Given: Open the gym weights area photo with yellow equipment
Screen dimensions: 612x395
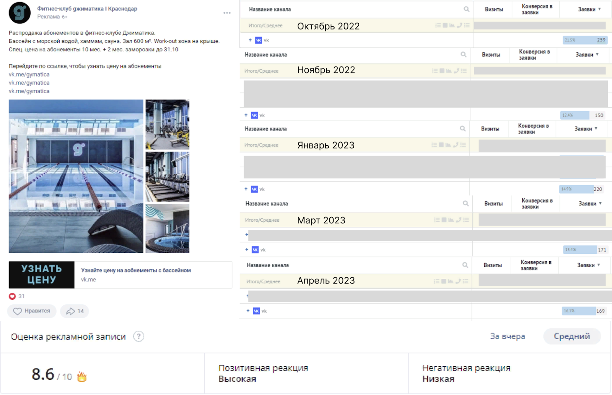Looking at the screenshot, I should point(168,125).
